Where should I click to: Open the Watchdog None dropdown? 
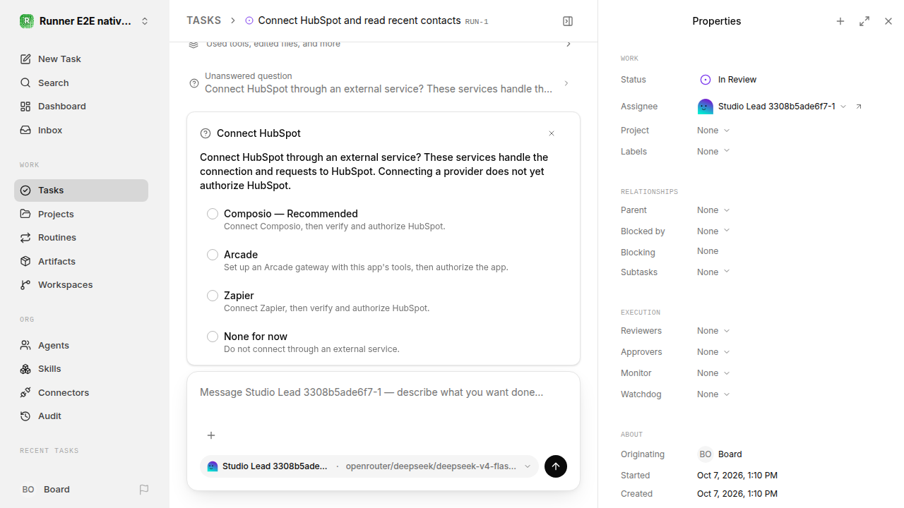[x=713, y=394]
